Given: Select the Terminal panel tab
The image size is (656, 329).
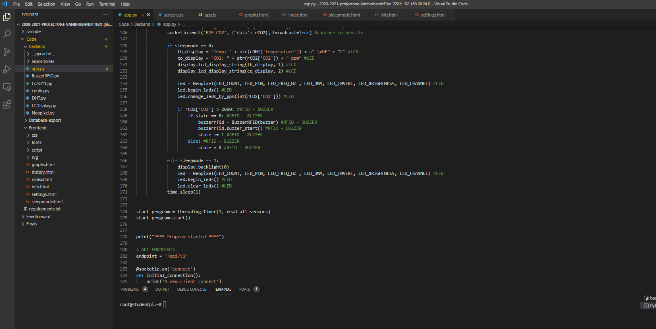Looking at the screenshot, I should tap(222, 289).
